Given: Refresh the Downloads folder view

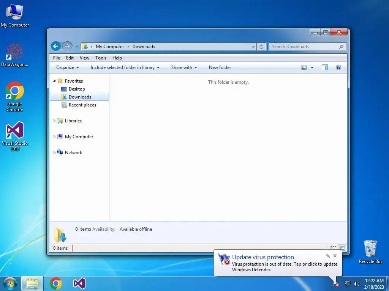Looking at the screenshot, I should click(261, 47).
